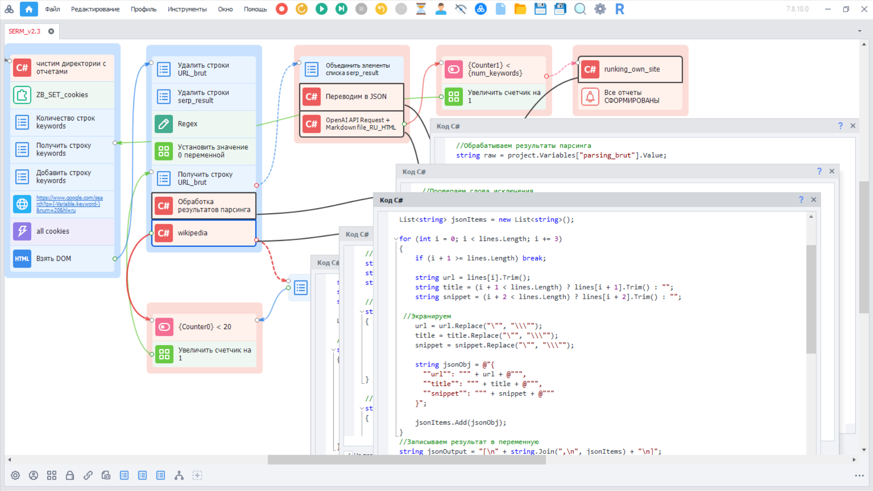The width and height of the screenshot is (873, 491).
Task: Click the canvas scroll-down arrow
Action: 864,450
